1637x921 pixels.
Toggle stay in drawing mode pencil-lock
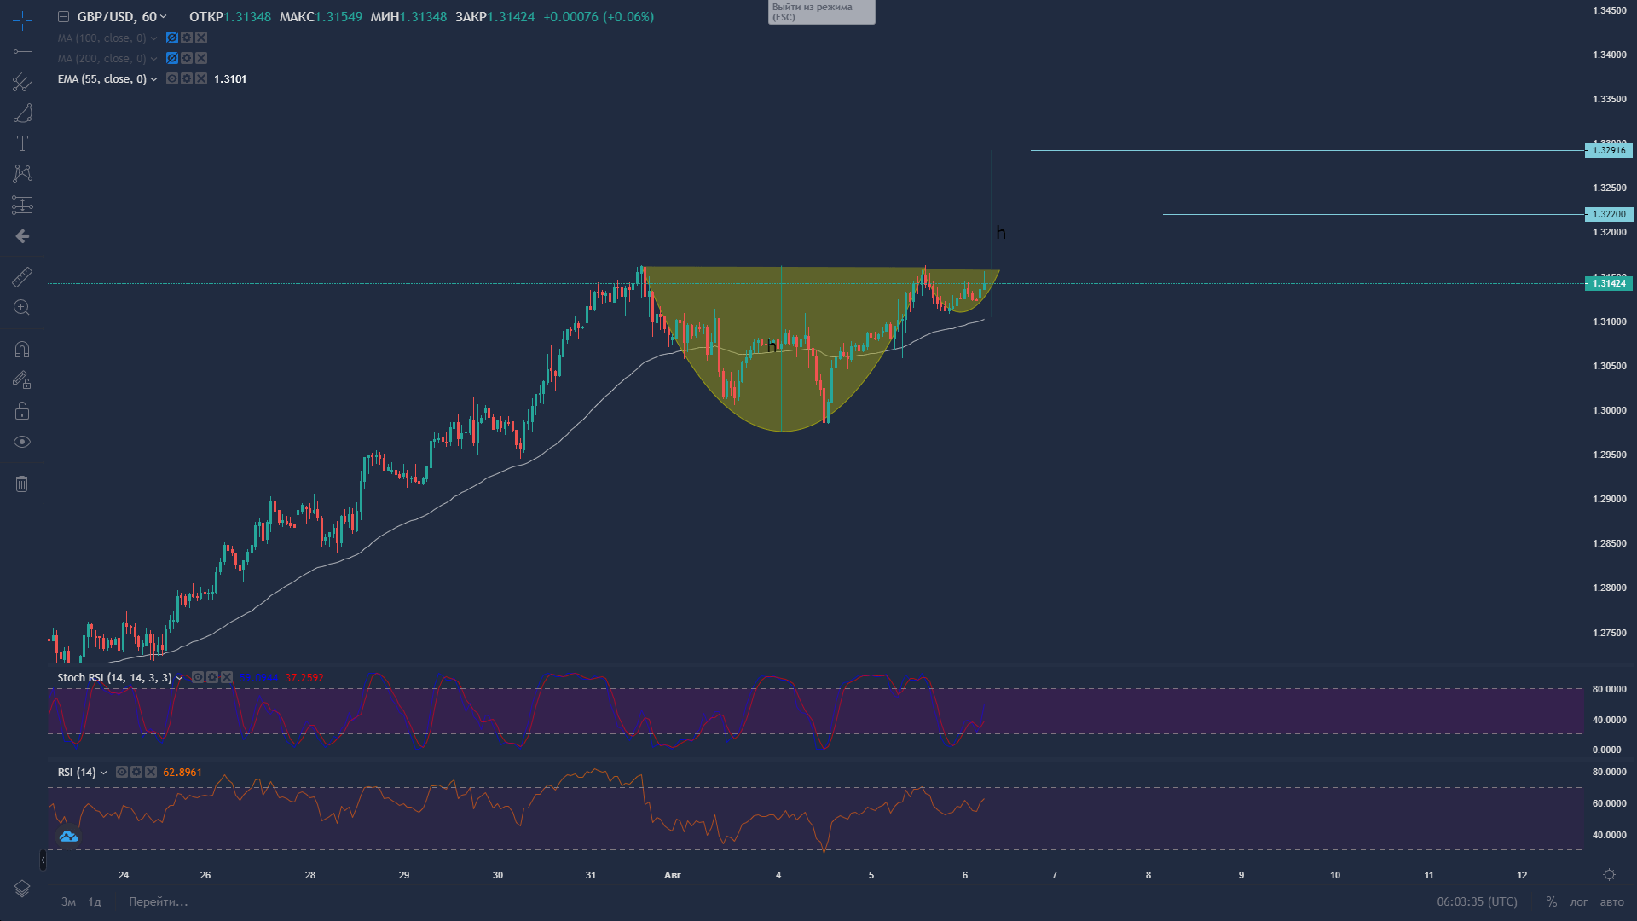pyautogui.click(x=22, y=380)
